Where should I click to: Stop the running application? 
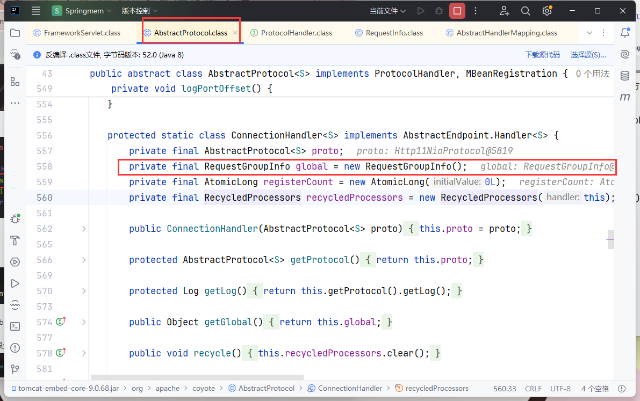point(457,11)
